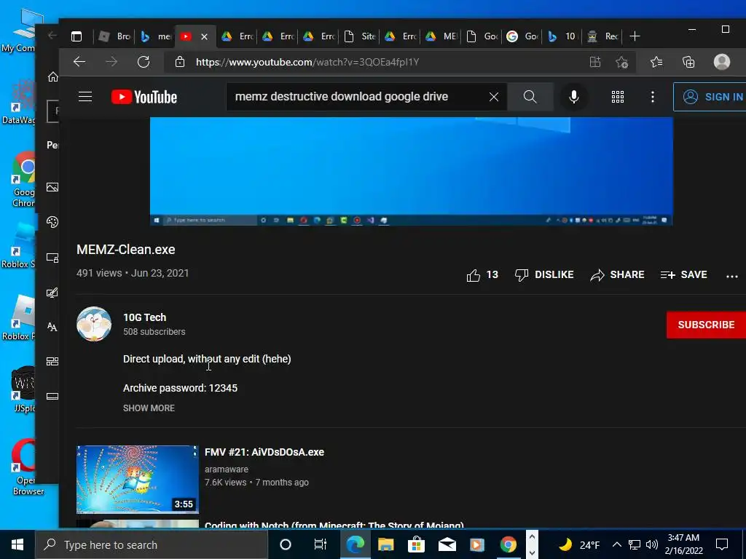This screenshot has height=559, width=746.
Task: Open the 10G Tech channel name link
Action: (x=145, y=317)
